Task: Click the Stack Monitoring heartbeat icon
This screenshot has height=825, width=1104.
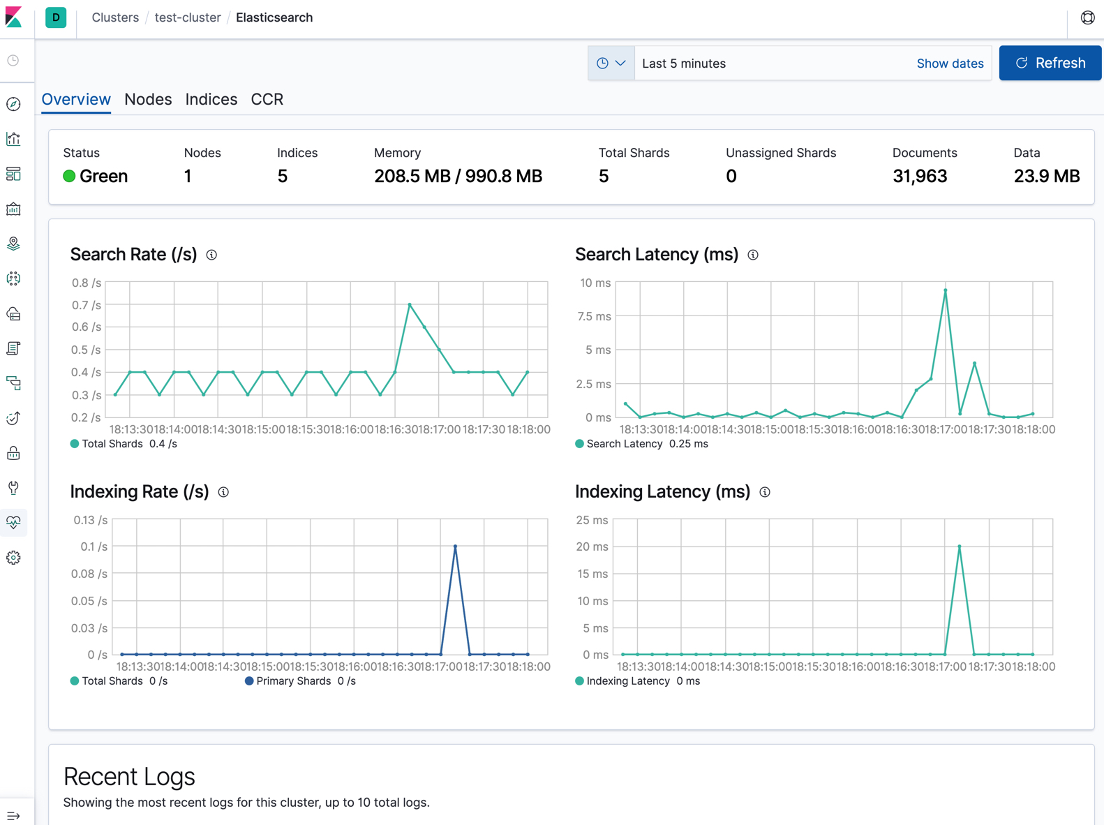Action: coord(13,522)
